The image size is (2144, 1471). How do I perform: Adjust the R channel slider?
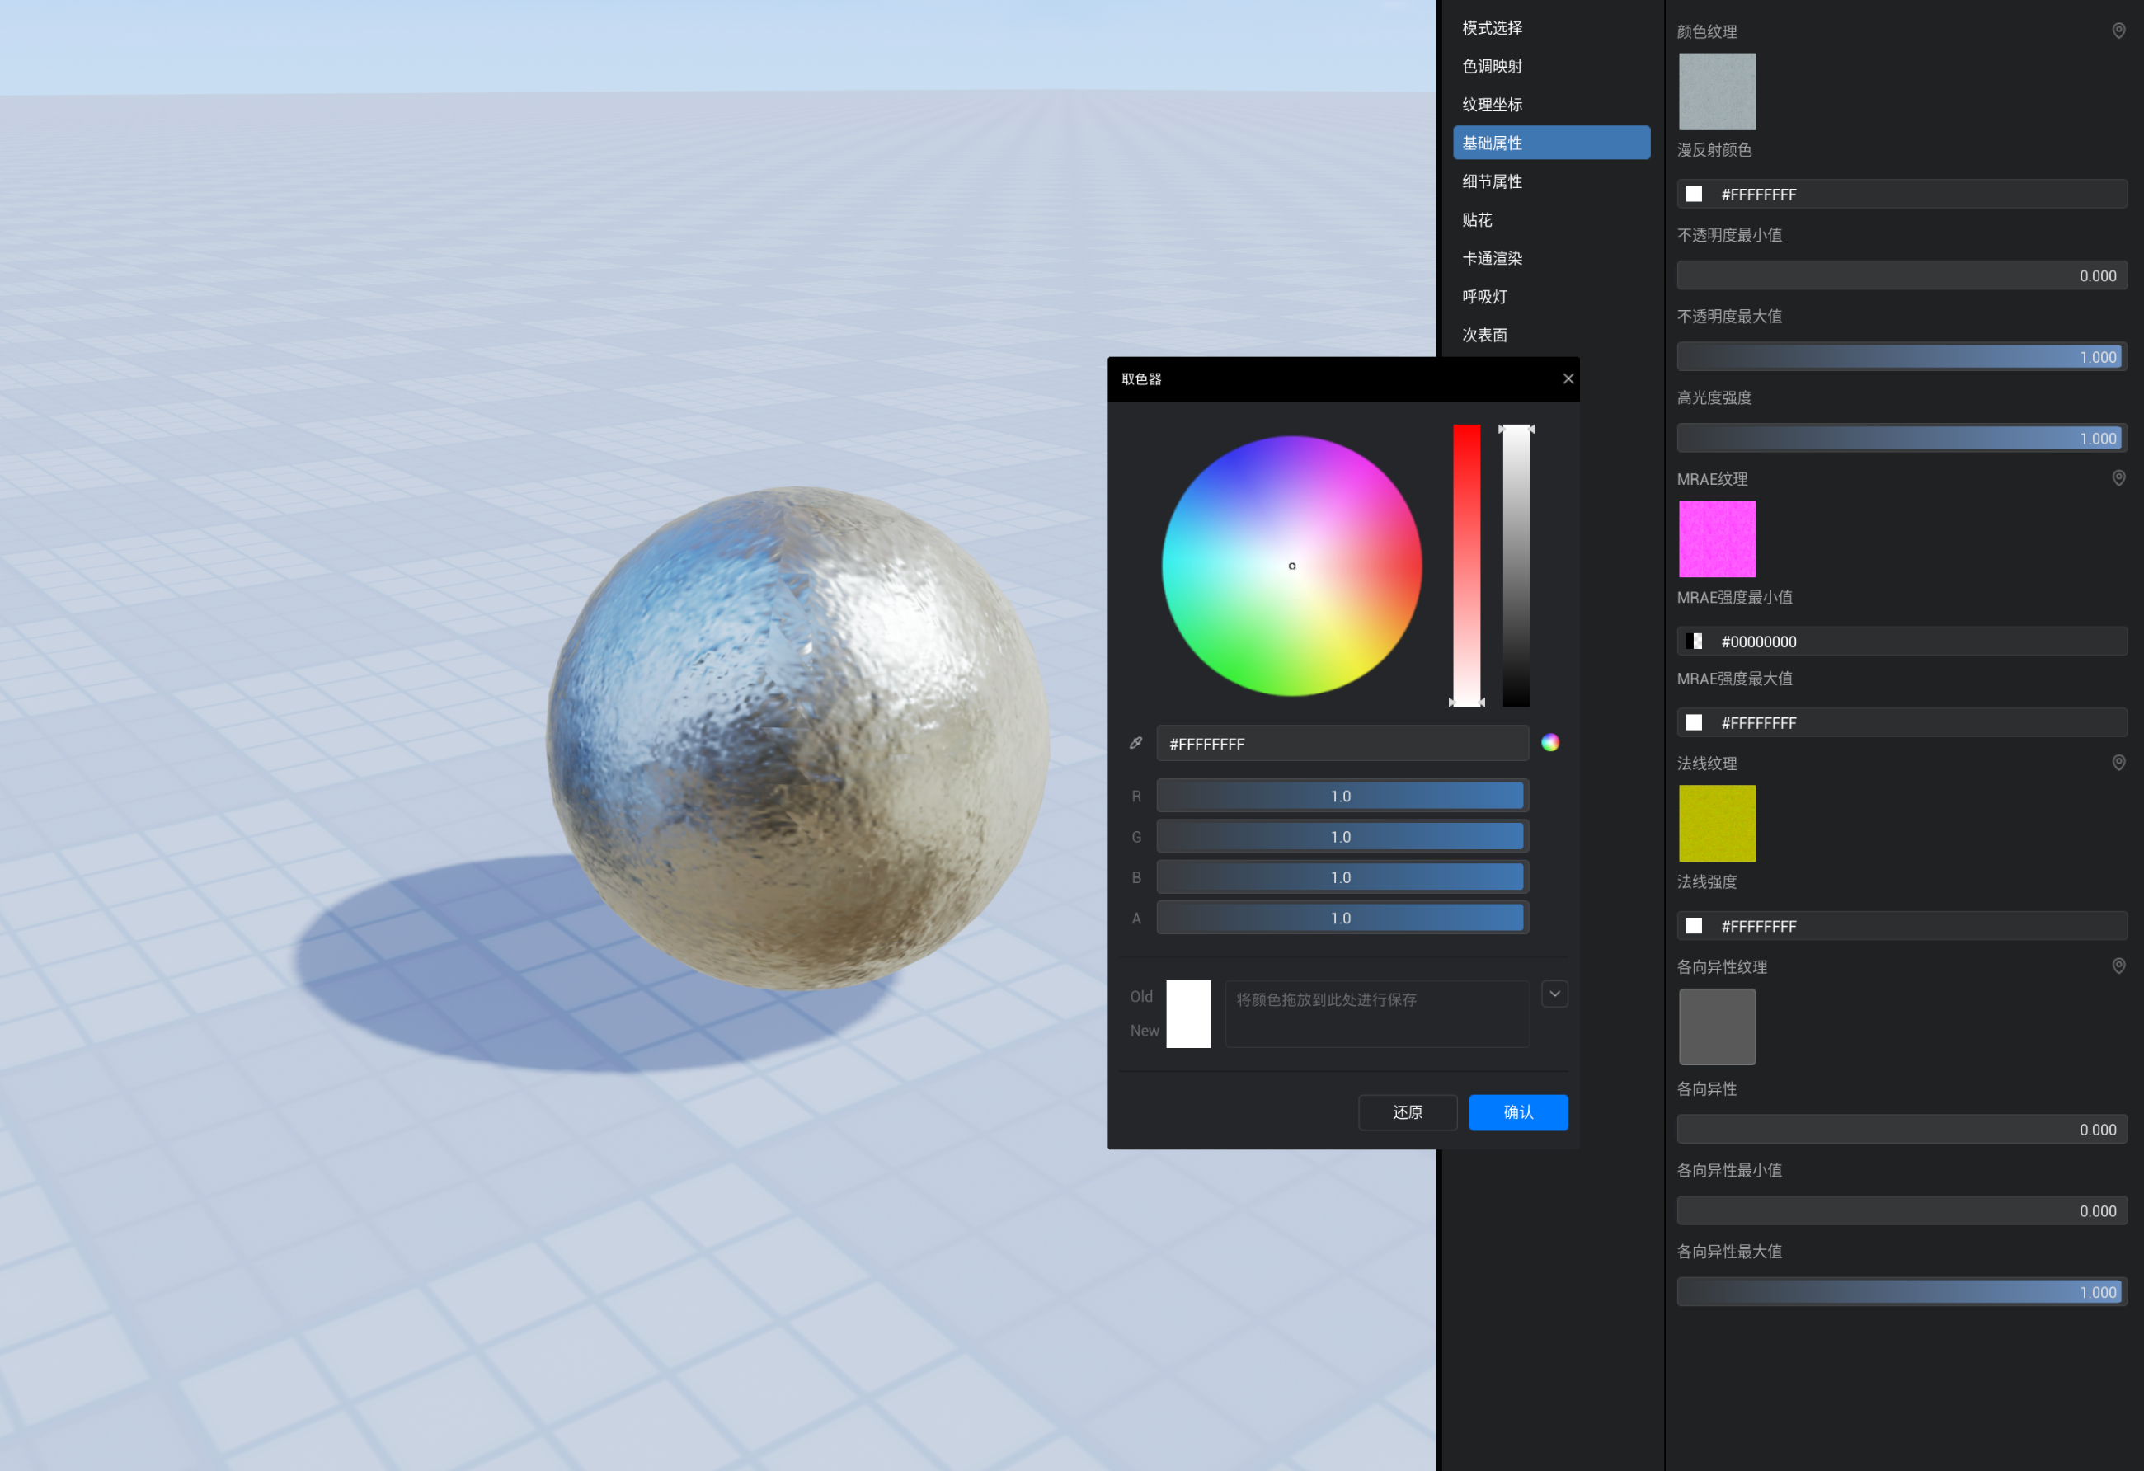tap(1342, 796)
